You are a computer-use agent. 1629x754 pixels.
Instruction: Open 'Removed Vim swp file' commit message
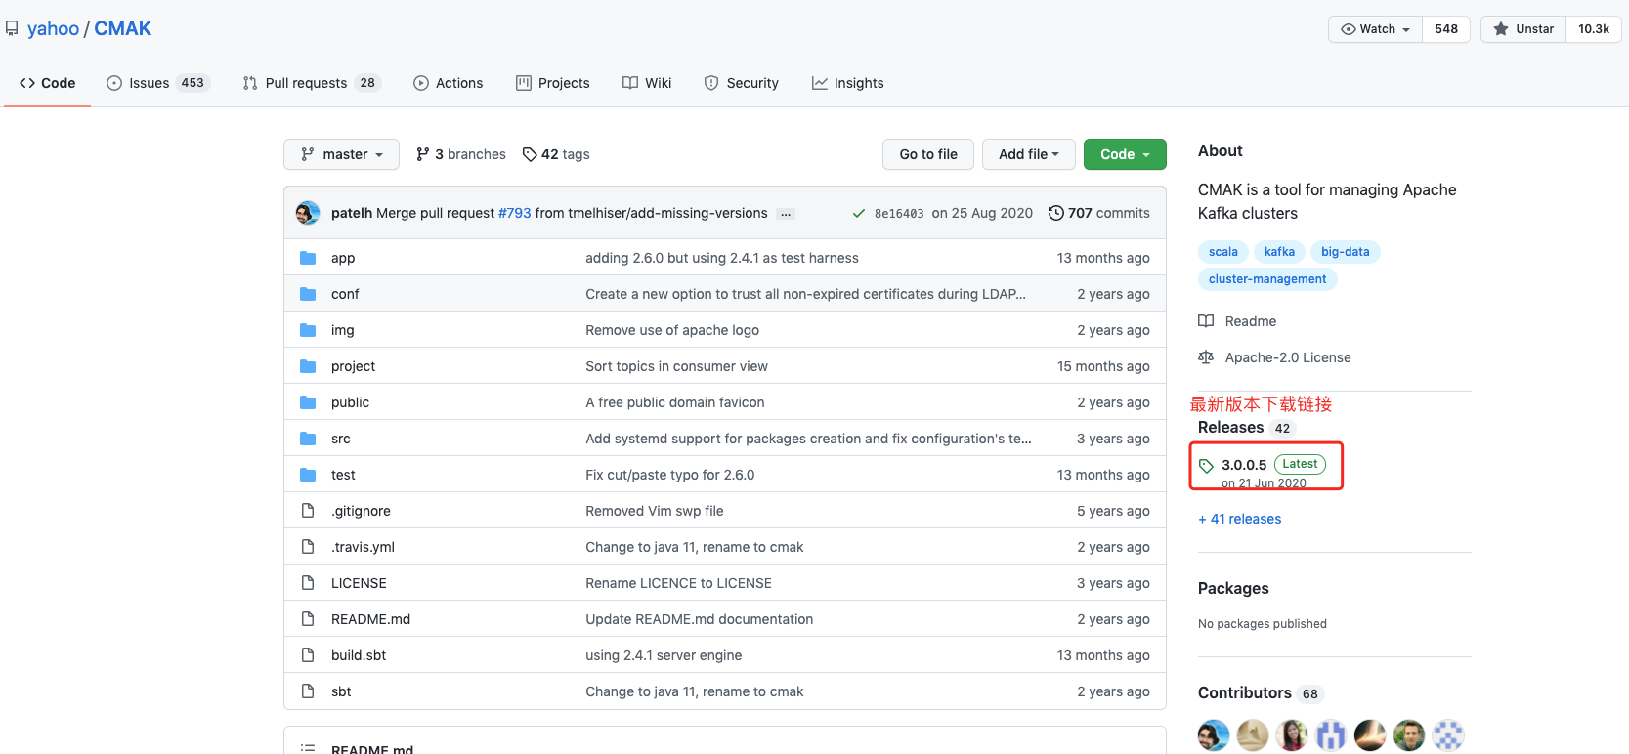click(655, 511)
